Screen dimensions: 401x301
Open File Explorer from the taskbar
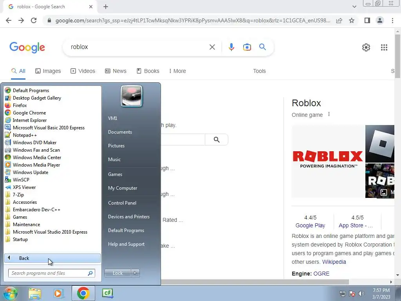click(x=35, y=294)
